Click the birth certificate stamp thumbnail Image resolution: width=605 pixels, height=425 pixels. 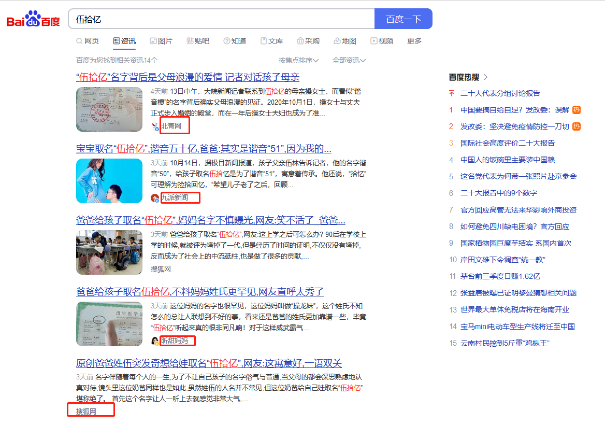pyautogui.click(x=109, y=109)
